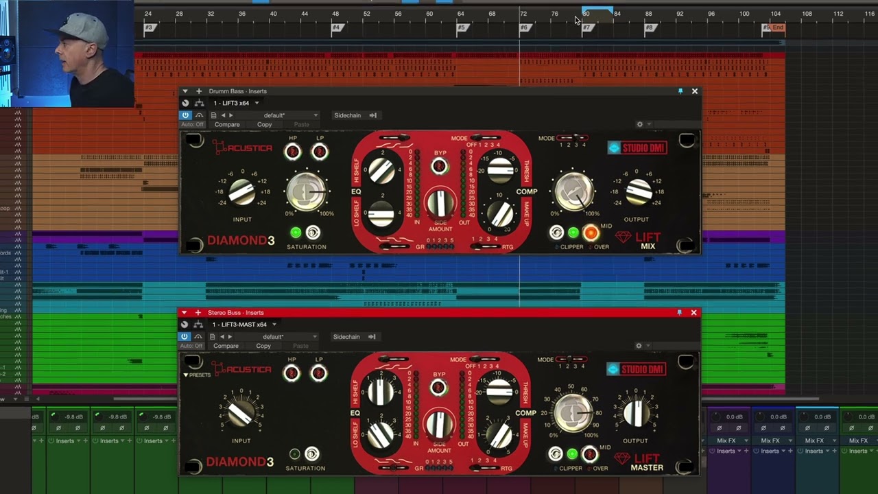The height and width of the screenshot is (494, 878).
Task: Toggle power button in Drumm Bass inserts window
Action: coord(185,115)
